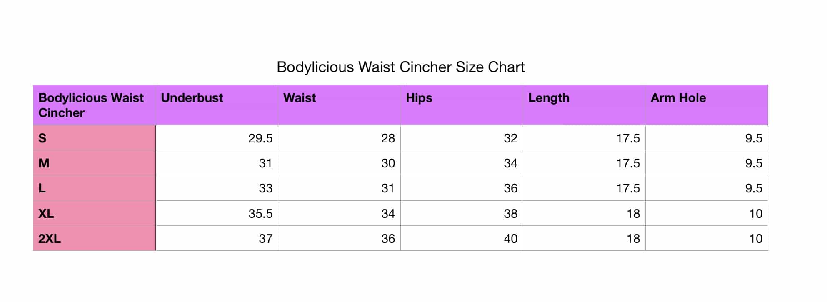The width and height of the screenshot is (827, 302).
Task: Select the XL size row label
Action: (x=94, y=213)
